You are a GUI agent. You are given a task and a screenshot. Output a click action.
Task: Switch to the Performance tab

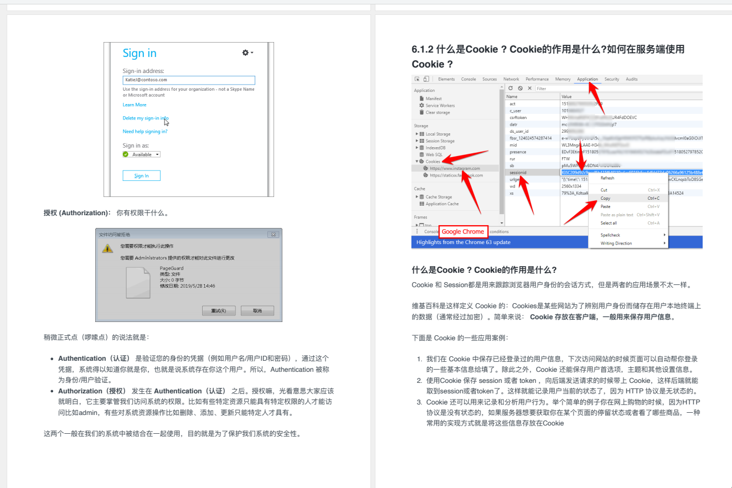click(537, 79)
